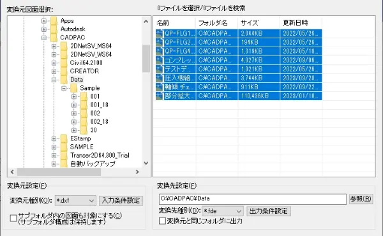The width and height of the screenshot is (383, 236).
Task: Sort by サイズ column header
Action: (259, 23)
